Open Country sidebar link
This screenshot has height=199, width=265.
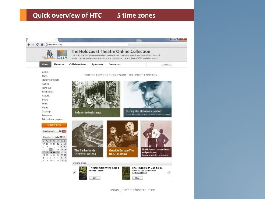46,112
